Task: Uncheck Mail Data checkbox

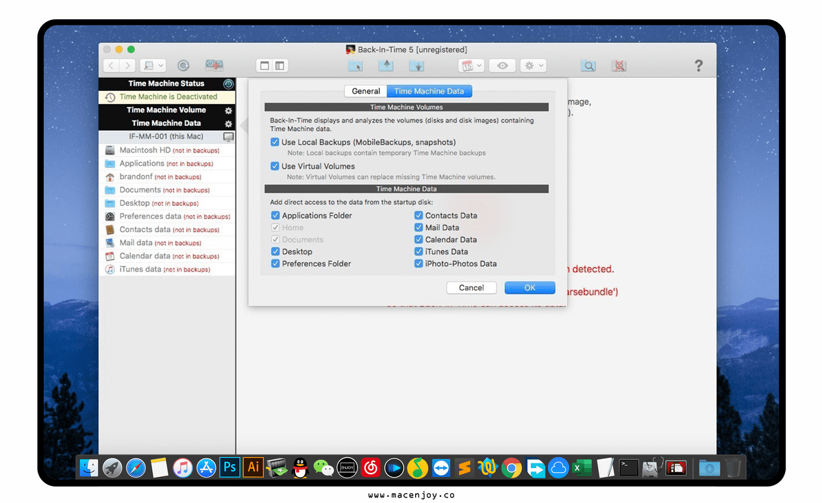Action: tap(419, 228)
